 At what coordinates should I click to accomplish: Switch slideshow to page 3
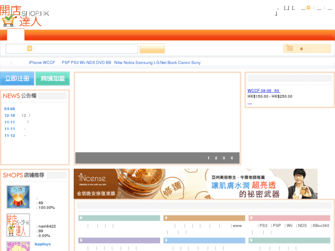pos(223,158)
